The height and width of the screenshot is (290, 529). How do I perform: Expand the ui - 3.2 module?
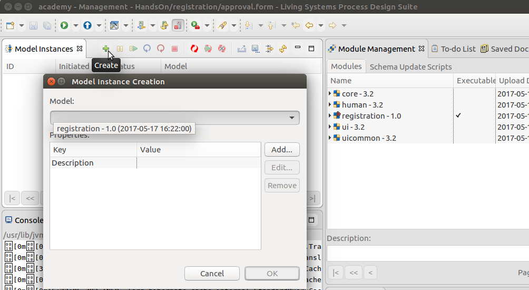coord(330,127)
